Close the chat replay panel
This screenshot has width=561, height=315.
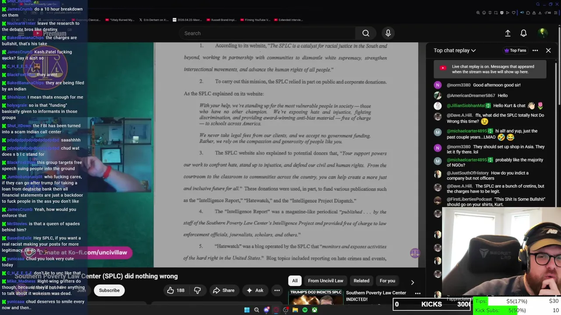click(548, 50)
